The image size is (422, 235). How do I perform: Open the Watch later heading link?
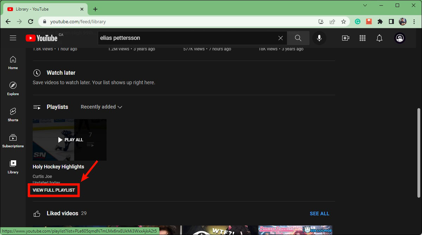point(61,73)
